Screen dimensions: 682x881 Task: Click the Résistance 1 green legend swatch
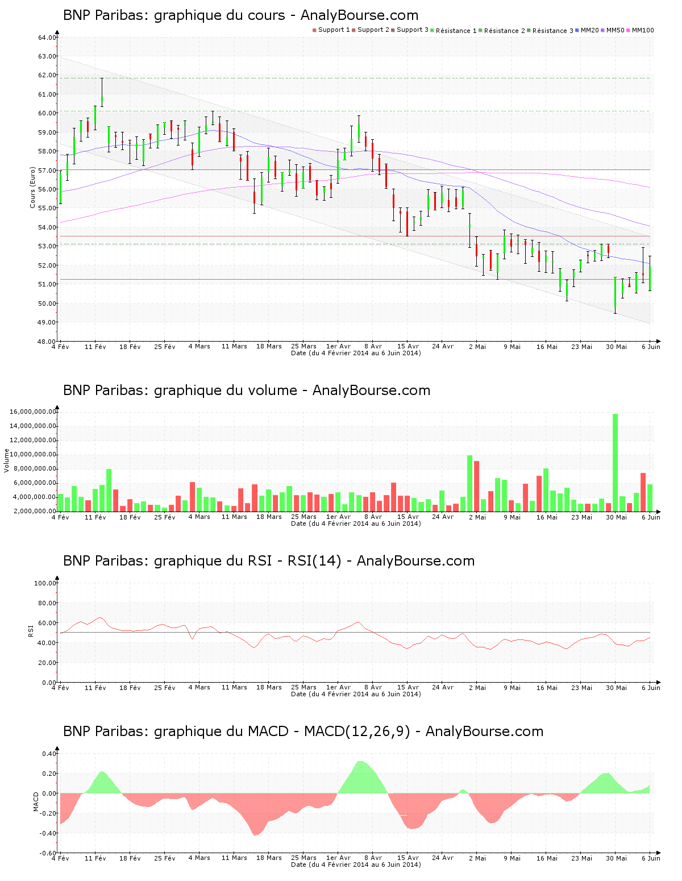[433, 30]
